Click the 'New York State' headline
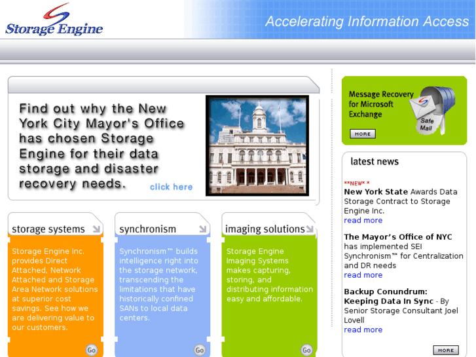476x357 pixels. [376, 192]
